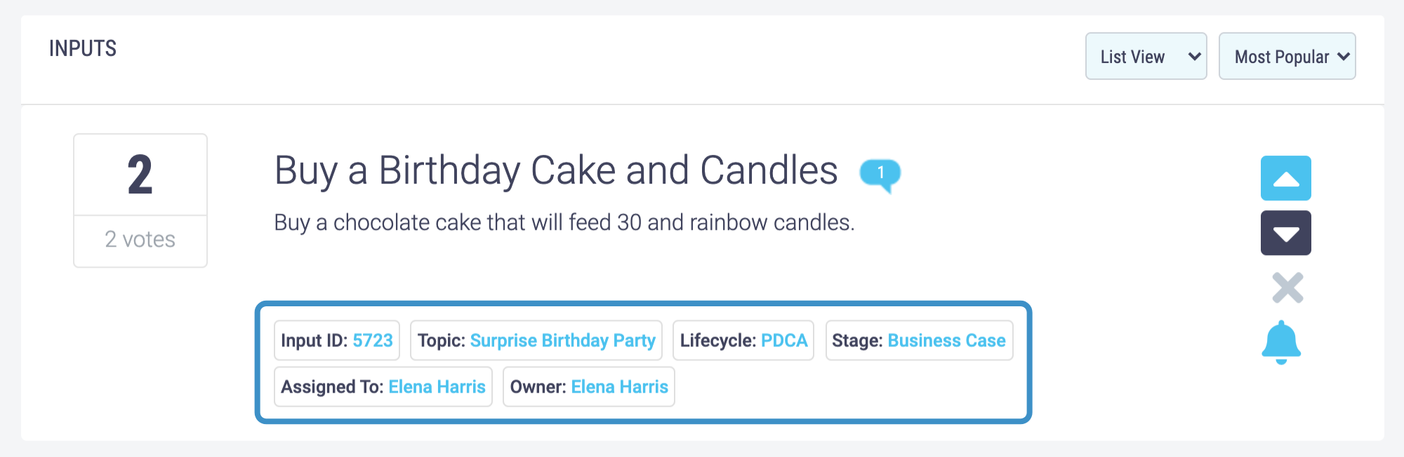Click Elena Harris under Assigned To
Viewport: 1404px width, 457px height.
tap(437, 387)
